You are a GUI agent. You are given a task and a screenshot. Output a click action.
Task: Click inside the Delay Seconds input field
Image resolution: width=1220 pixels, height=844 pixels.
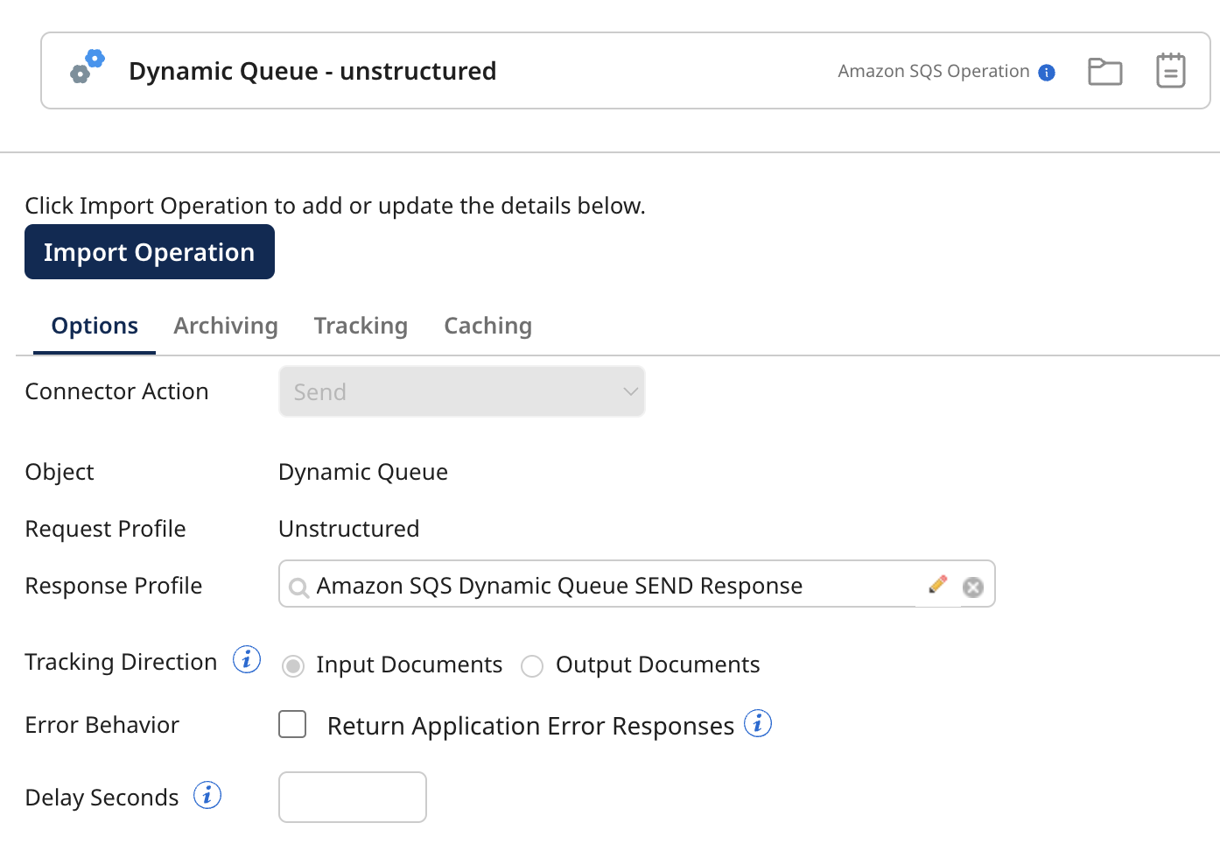pyautogui.click(x=352, y=797)
